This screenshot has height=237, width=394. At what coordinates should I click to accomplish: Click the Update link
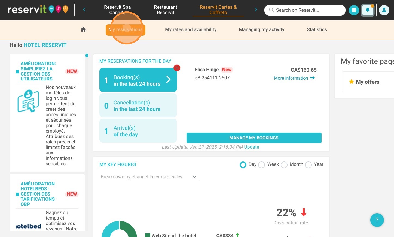(x=252, y=147)
